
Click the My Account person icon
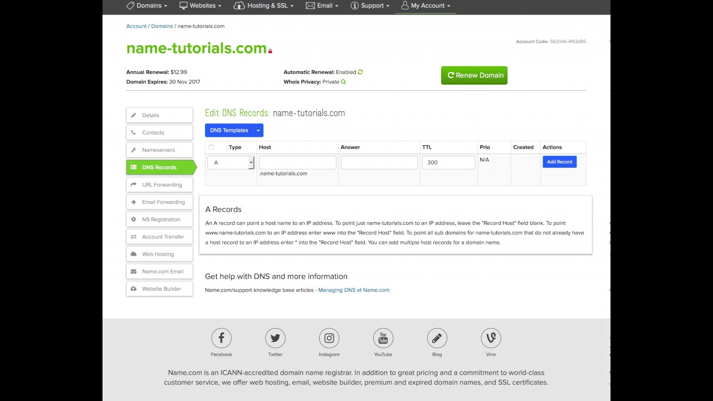point(405,6)
